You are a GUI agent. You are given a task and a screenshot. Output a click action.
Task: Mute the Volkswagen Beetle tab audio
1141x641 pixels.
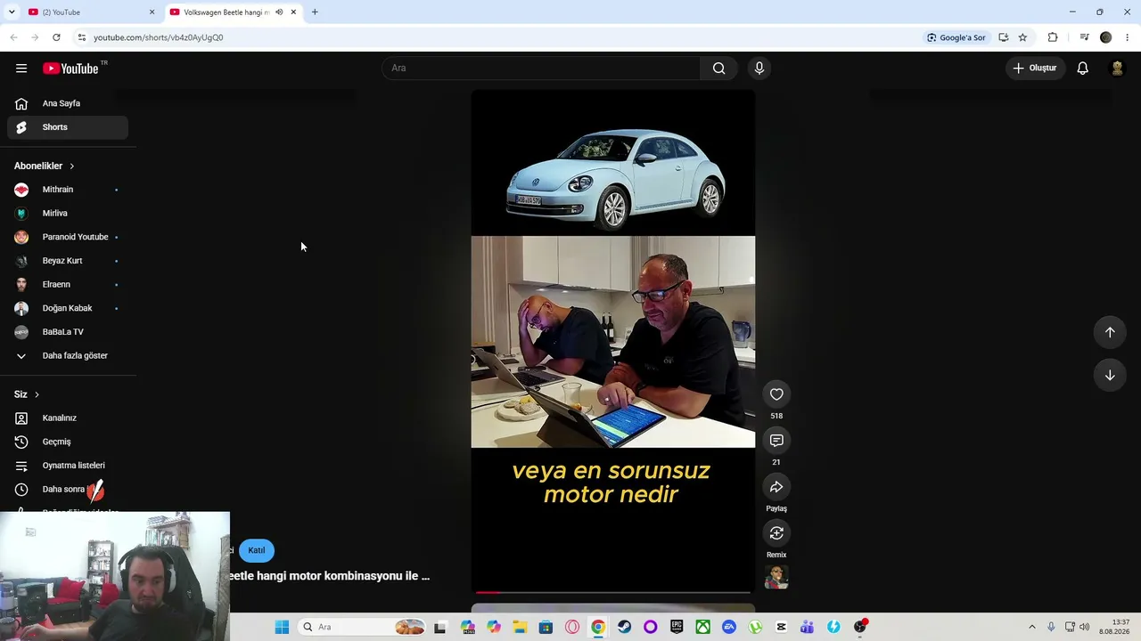point(279,12)
